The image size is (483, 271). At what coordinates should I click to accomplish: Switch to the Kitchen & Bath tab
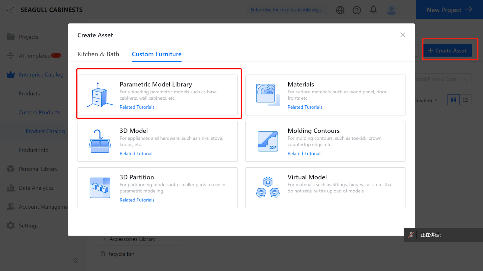click(x=98, y=54)
